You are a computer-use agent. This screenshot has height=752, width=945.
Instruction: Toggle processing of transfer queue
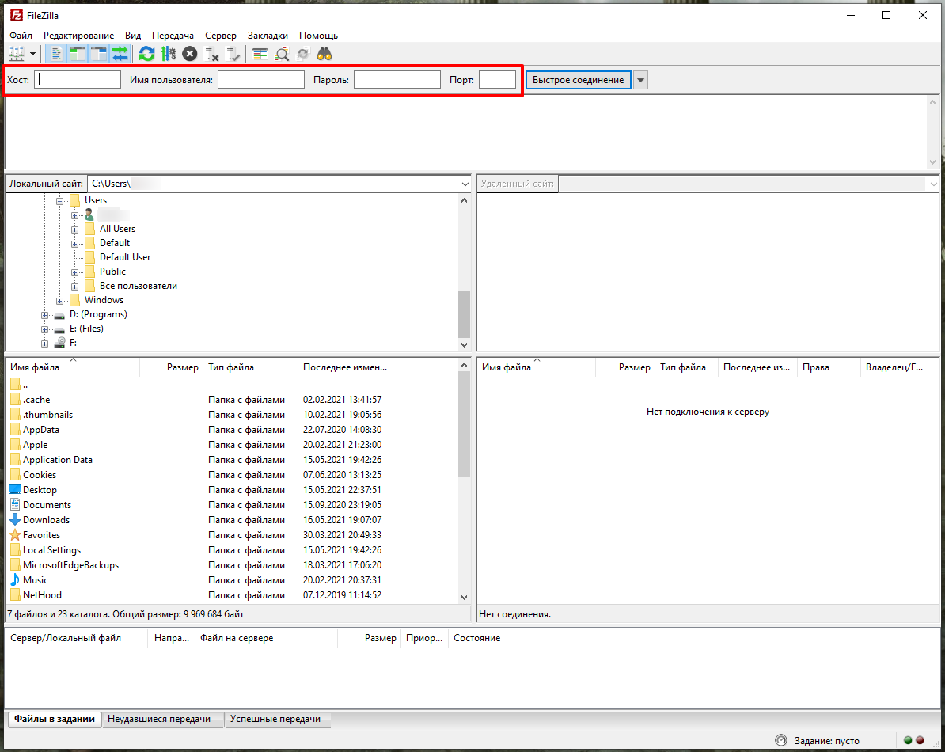click(x=169, y=54)
